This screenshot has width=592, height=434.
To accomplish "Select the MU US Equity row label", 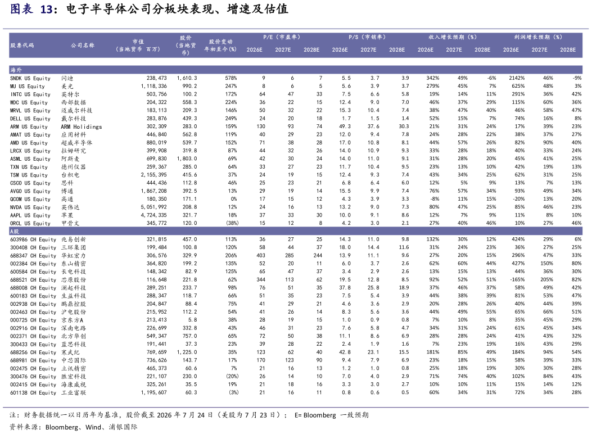I will coord(27,86).
